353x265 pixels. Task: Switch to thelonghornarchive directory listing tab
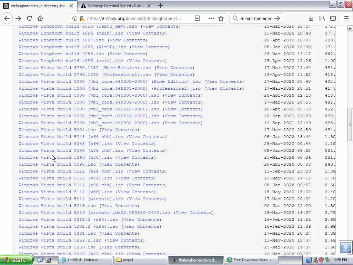[38, 6]
